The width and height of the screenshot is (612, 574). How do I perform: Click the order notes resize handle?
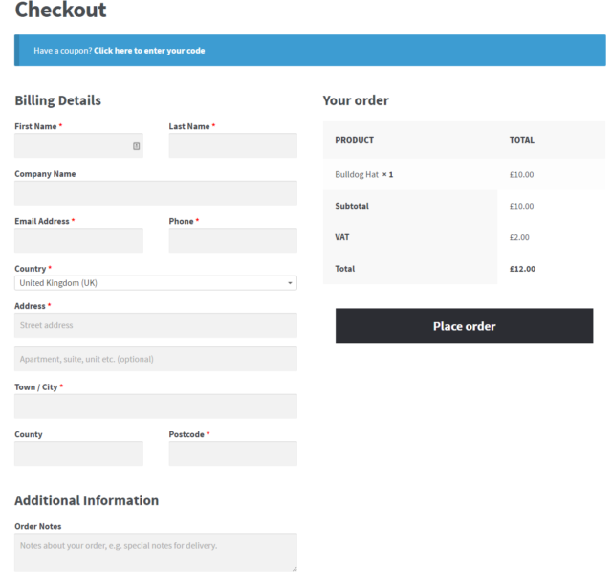295,569
